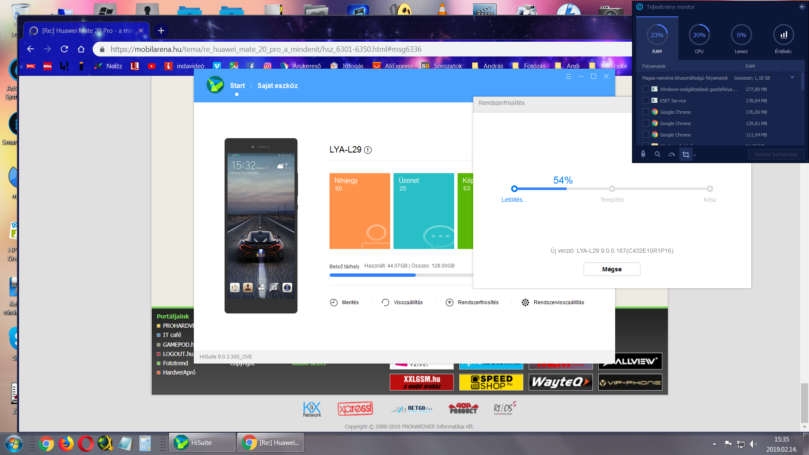This screenshot has height=455, width=809.
Task: Click the speedometer icon in performance monitor
Action: (x=672, y=154)
